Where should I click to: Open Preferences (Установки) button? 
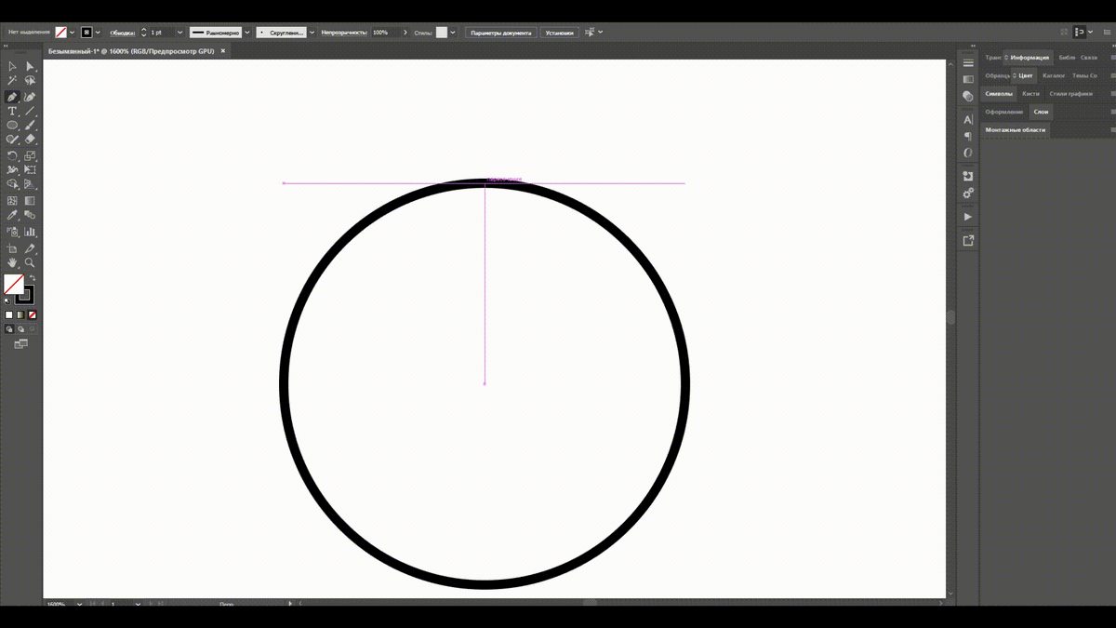(x=560, y=33)
